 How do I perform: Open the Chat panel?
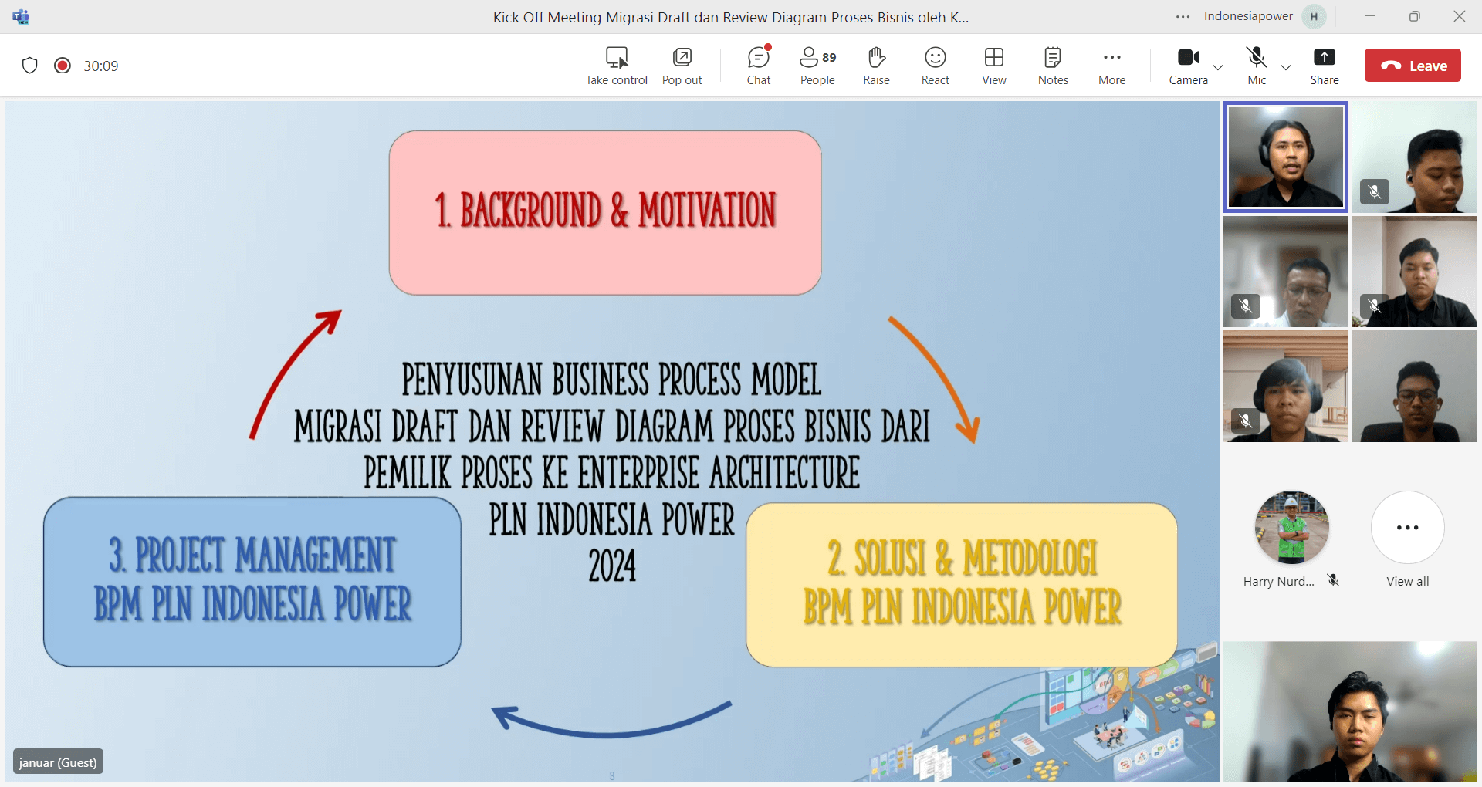(758, 66)
